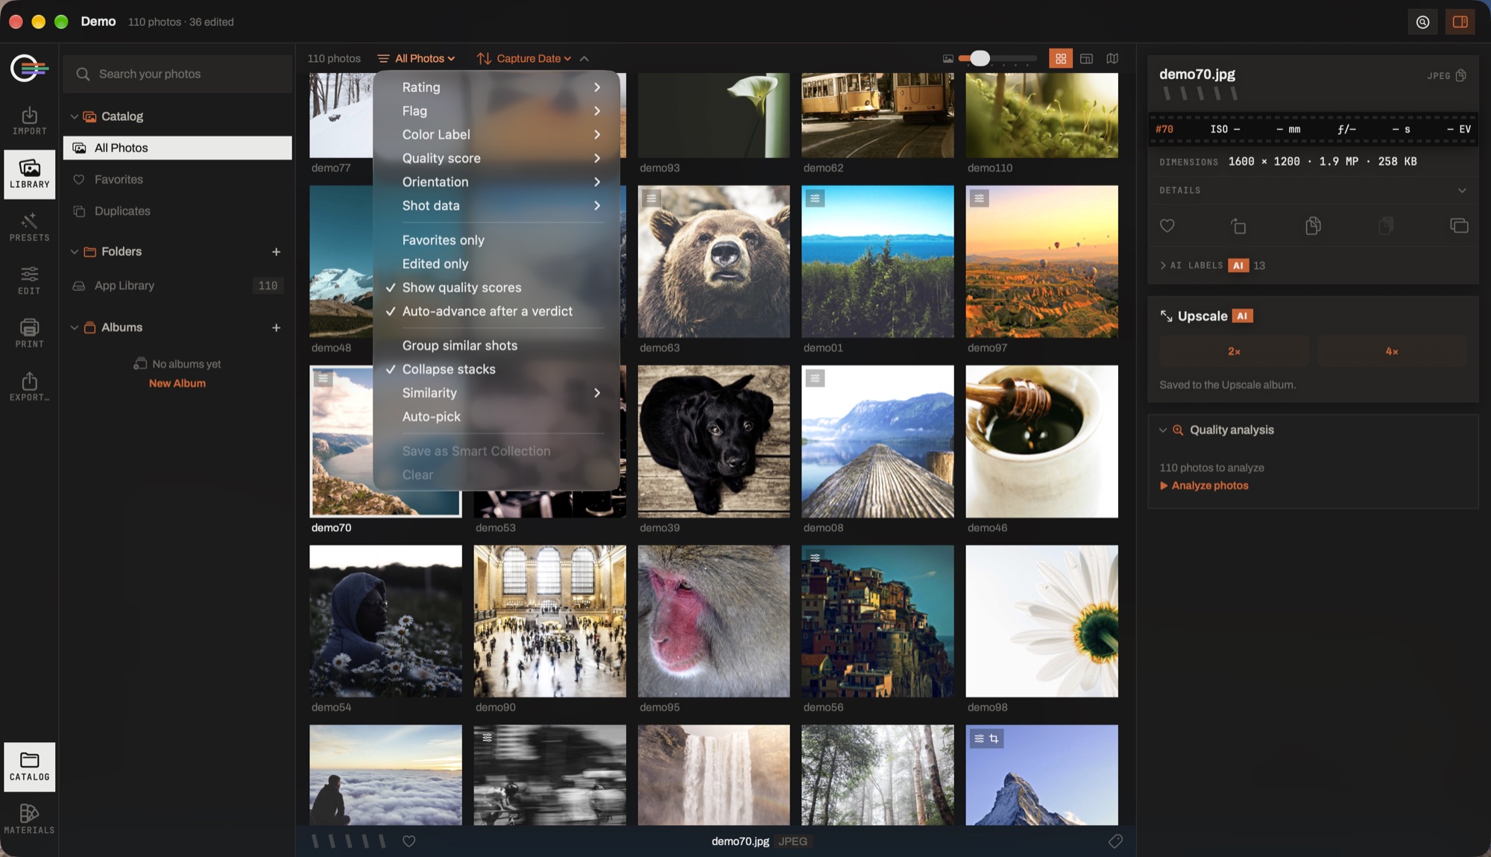Upscale image with 4× button
Image resolution: width=1491 pixels, height=857 pixels.
[1391, 351]
